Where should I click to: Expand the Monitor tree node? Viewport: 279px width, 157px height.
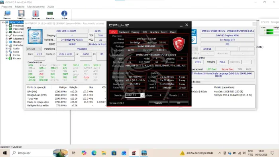coord(7,42)
